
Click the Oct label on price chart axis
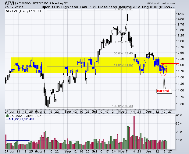point(94,111)
